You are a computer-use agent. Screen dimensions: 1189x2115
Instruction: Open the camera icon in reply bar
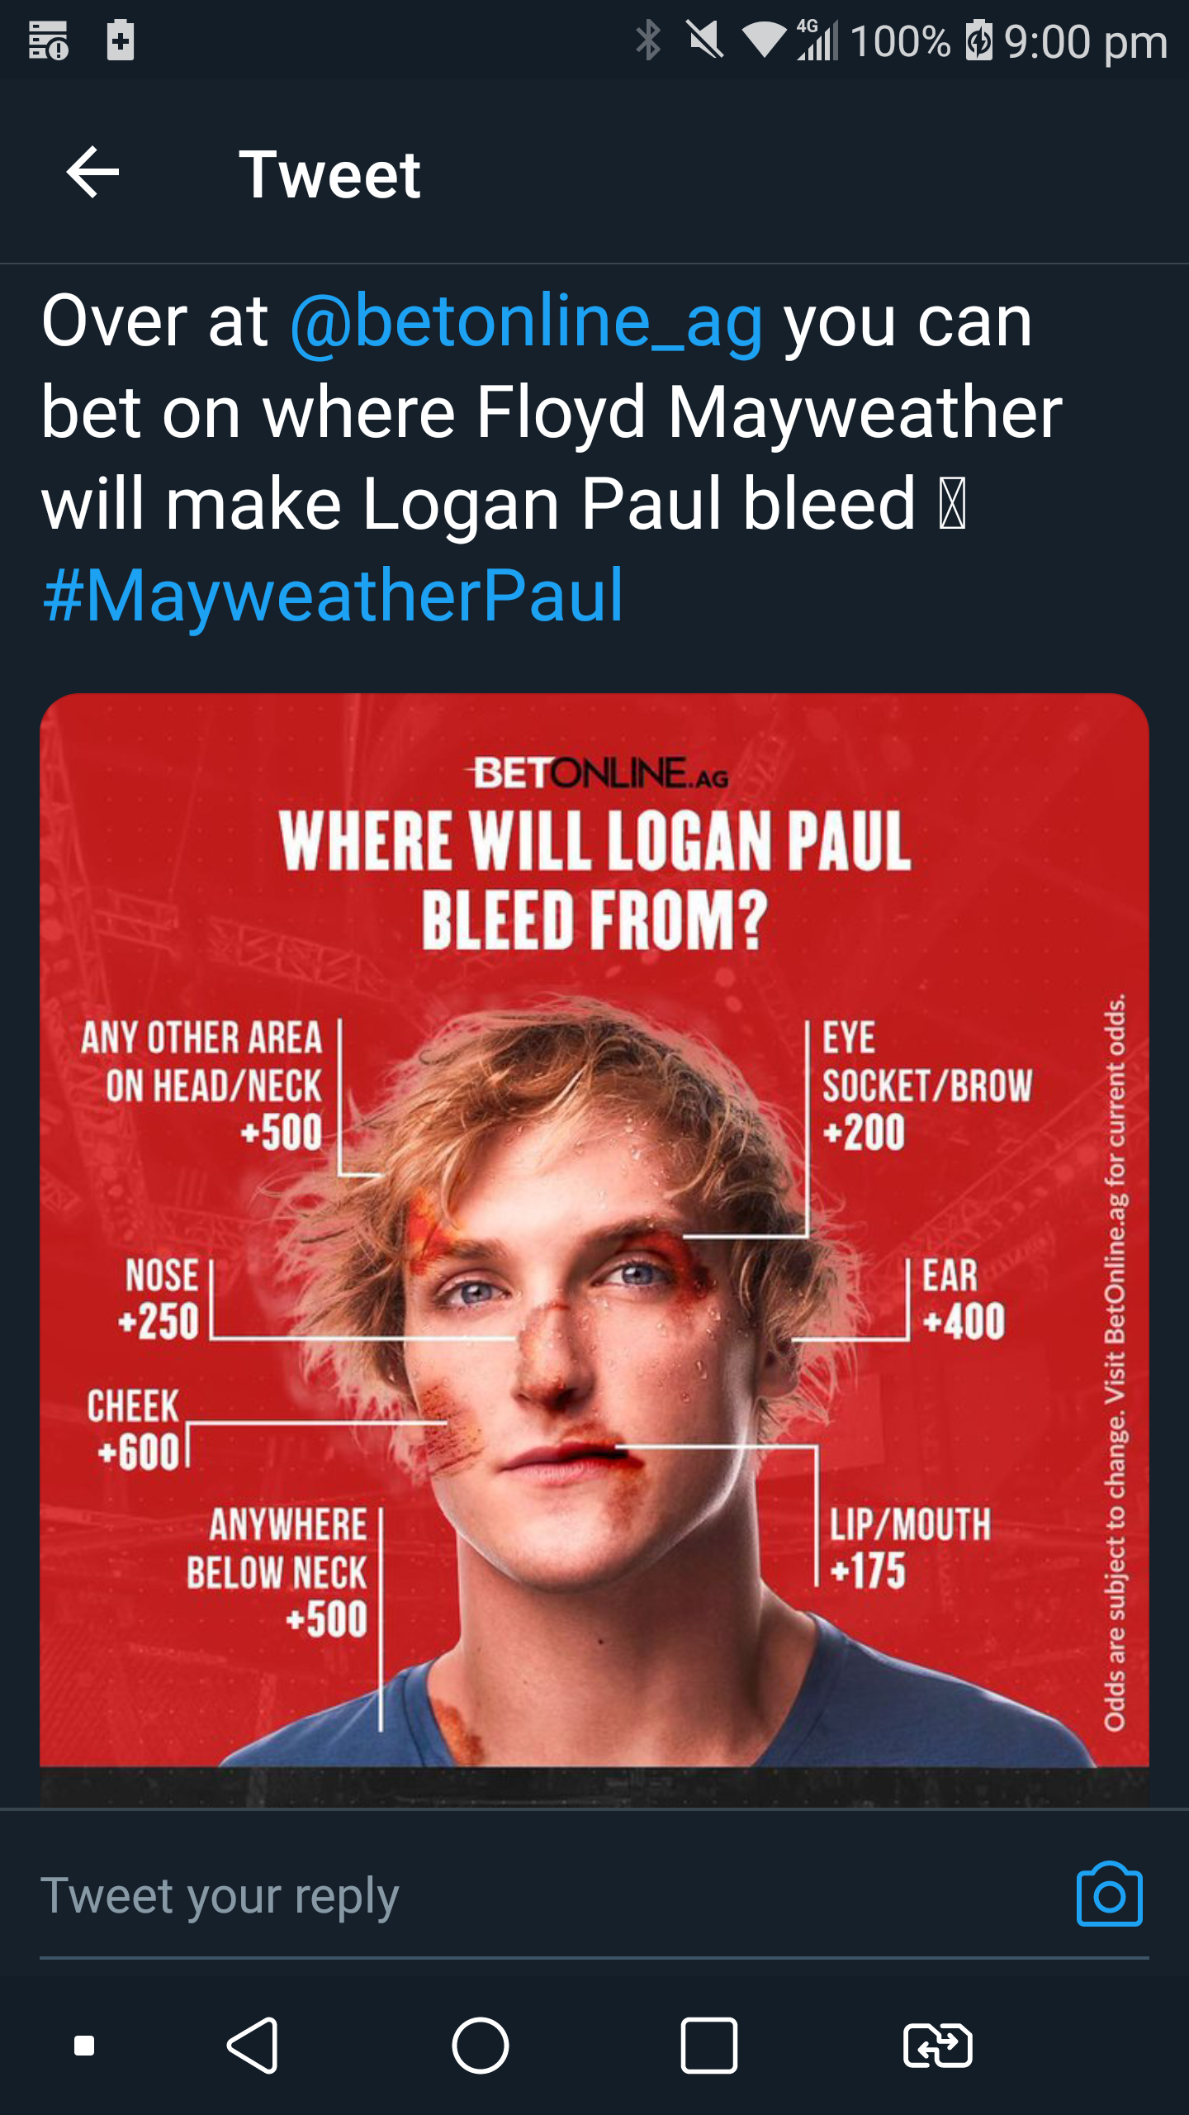click(x=1109, y=1894)
